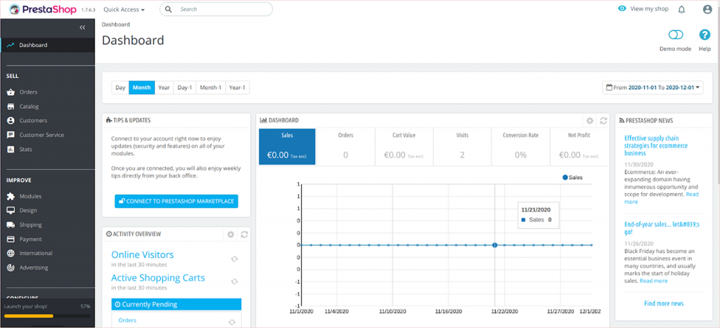Image resolution: width=720 pixels, height=328 pixels.
Task: Click the Shipping truck icon
Action: pos(11,225)
